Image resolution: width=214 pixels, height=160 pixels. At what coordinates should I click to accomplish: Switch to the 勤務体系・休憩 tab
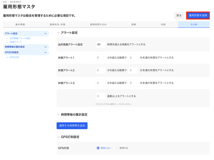(57, 25)
